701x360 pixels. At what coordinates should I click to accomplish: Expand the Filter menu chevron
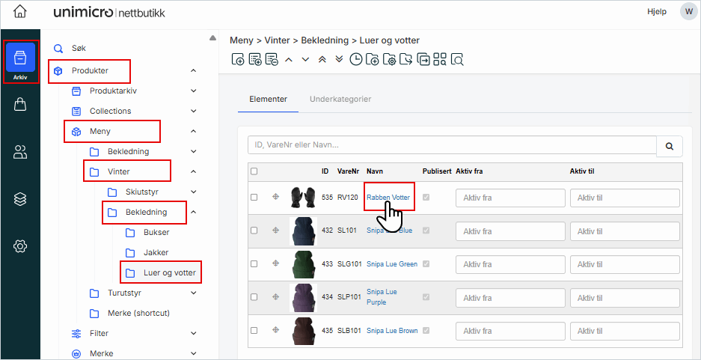click(194, 334)
